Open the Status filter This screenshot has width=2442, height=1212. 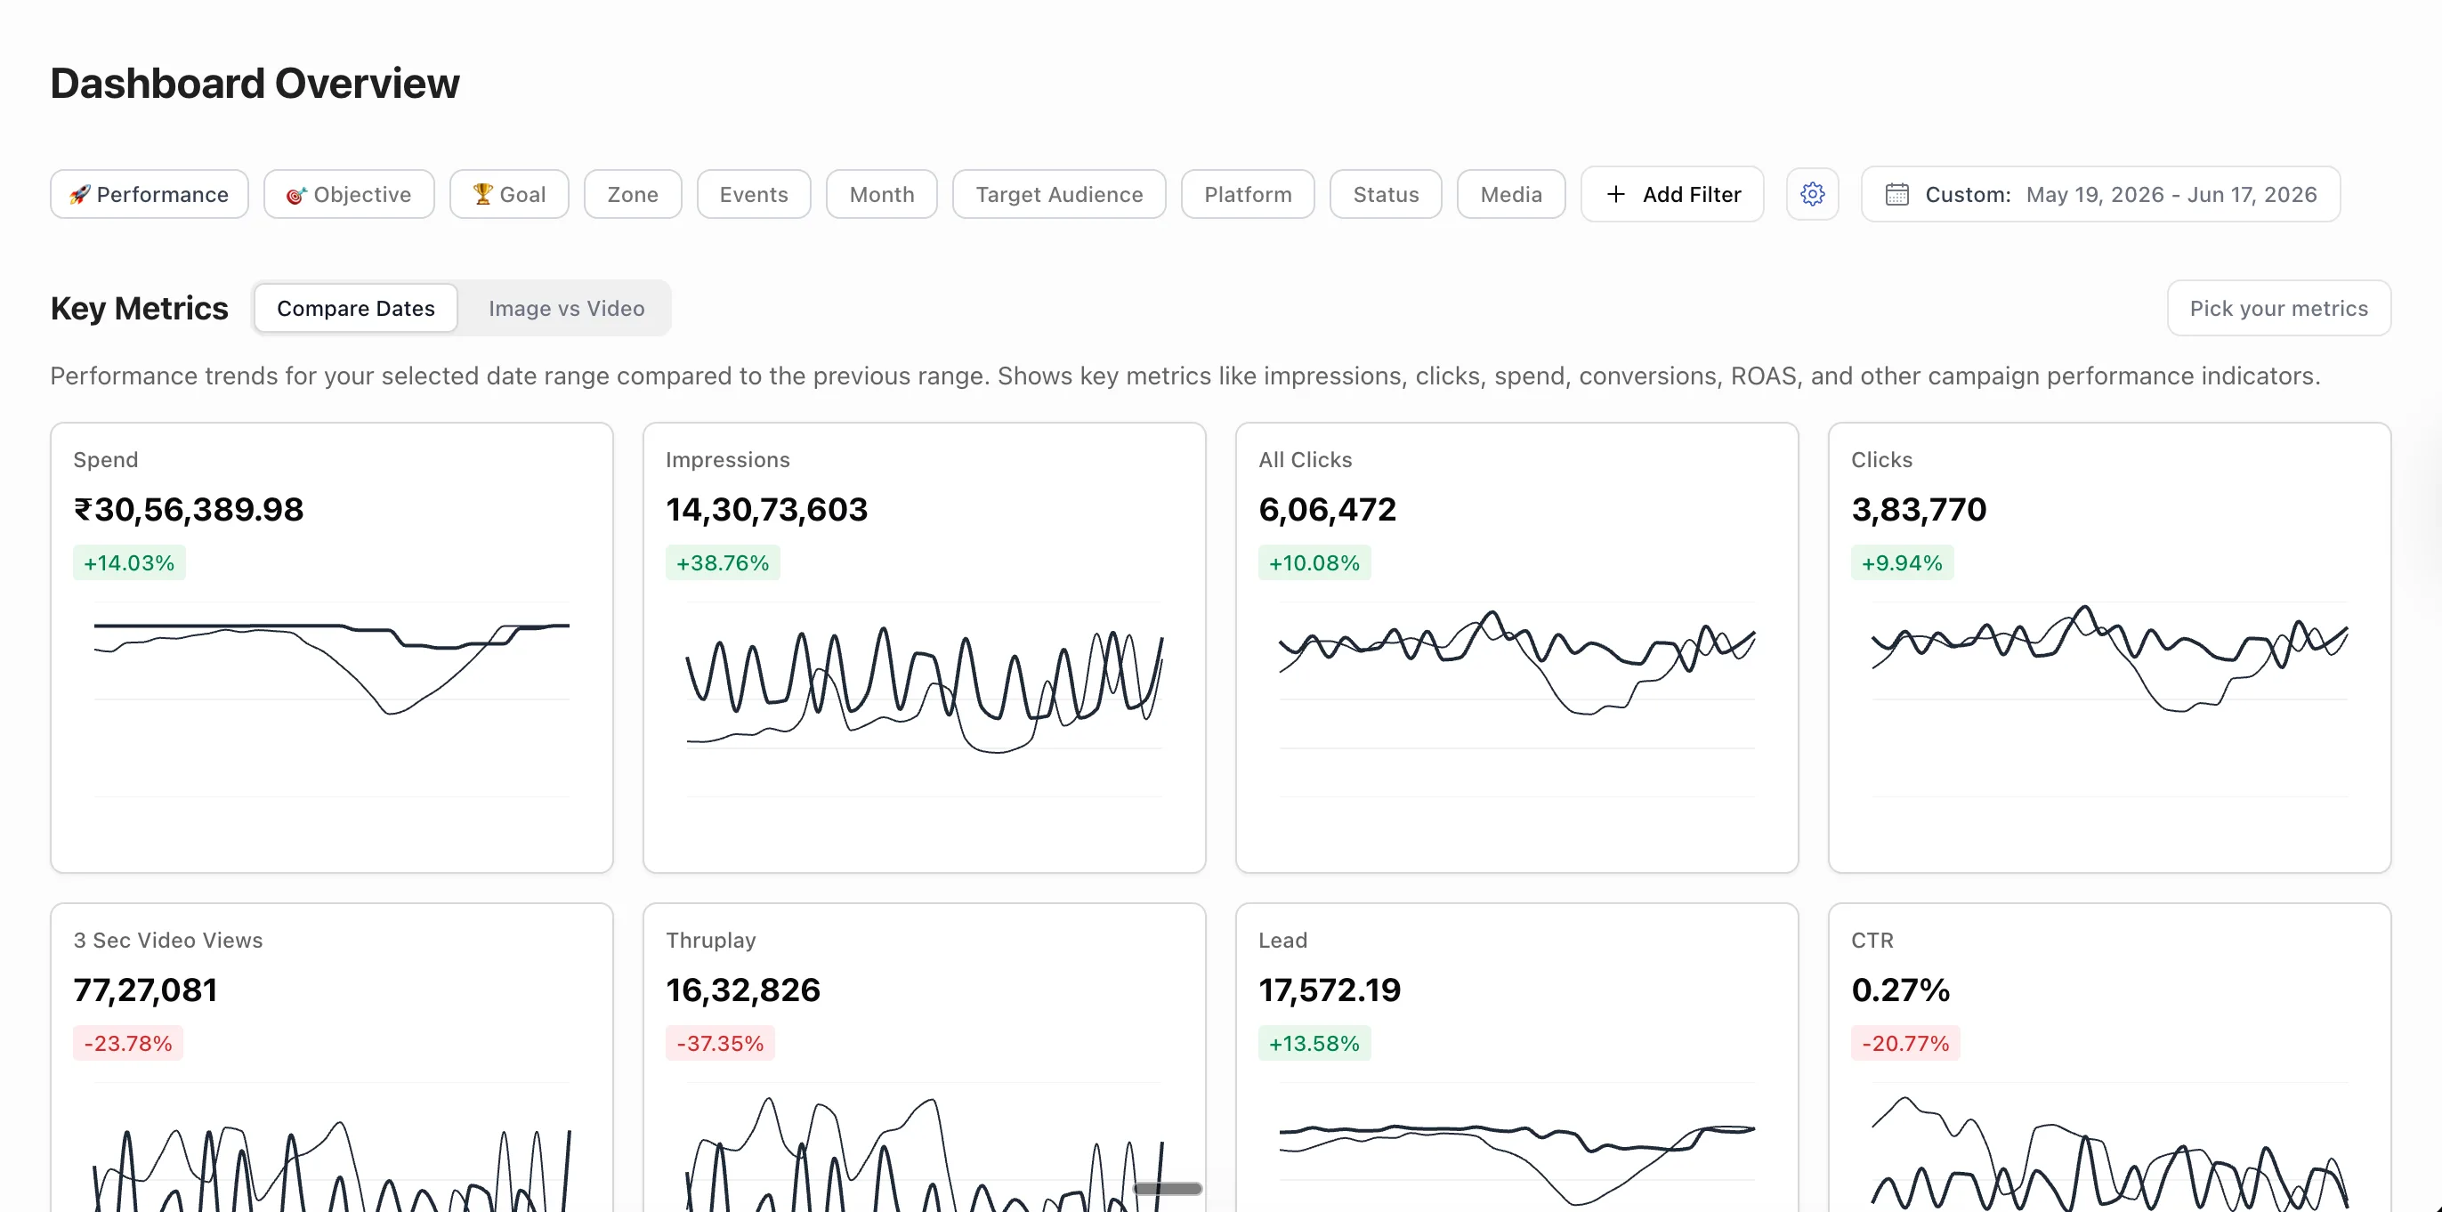[1386, 194]
